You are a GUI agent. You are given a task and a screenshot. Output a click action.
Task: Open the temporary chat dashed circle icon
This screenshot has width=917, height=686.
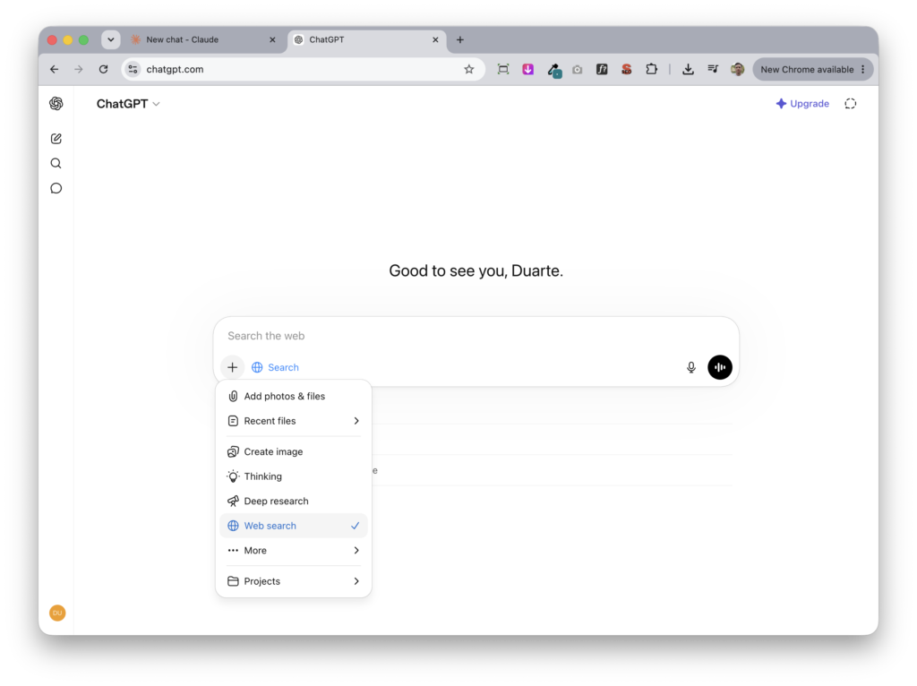point(851,104)
